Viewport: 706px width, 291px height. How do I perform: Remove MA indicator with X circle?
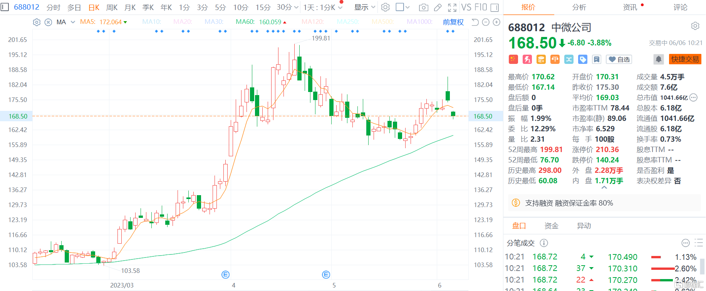point(48,22)
